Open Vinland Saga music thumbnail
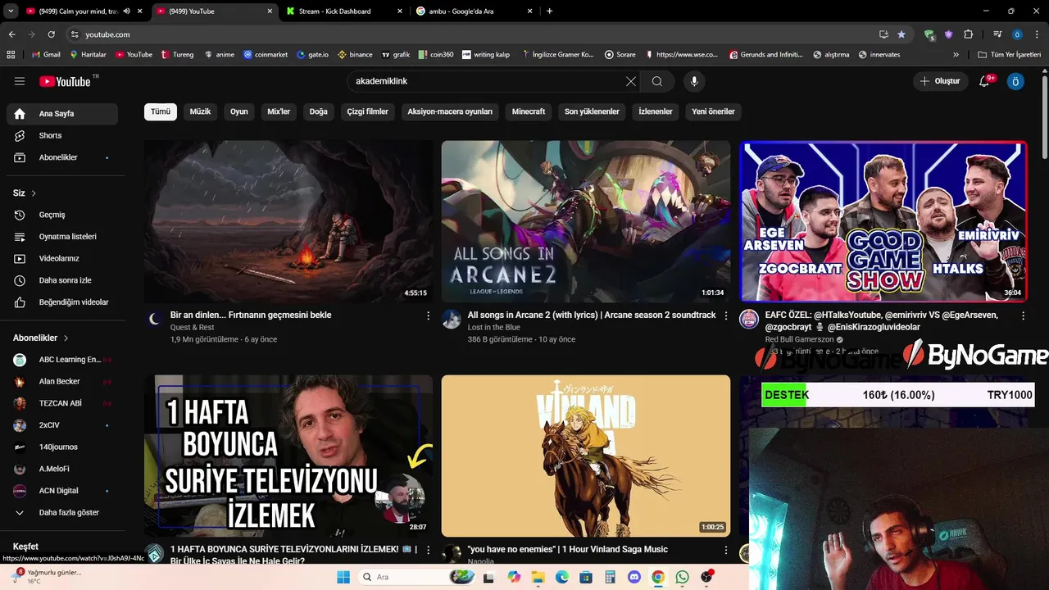 pos(586,456)
